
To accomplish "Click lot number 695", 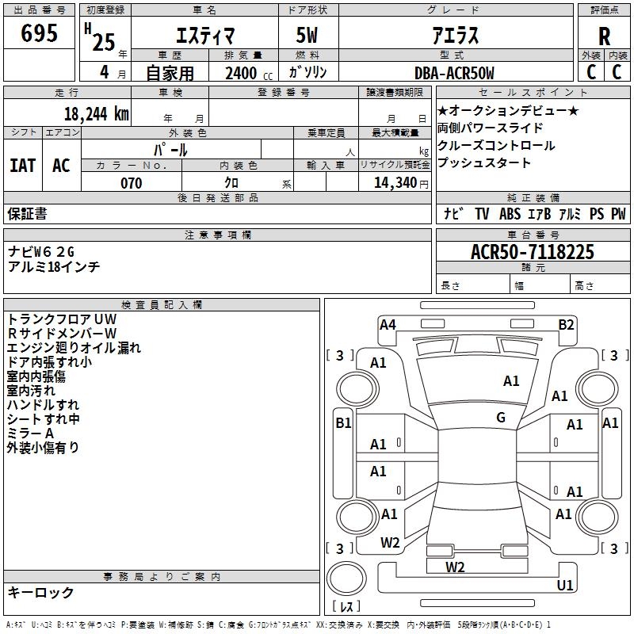I will (39, 32).
